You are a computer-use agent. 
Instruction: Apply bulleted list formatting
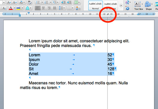(38, 2)
